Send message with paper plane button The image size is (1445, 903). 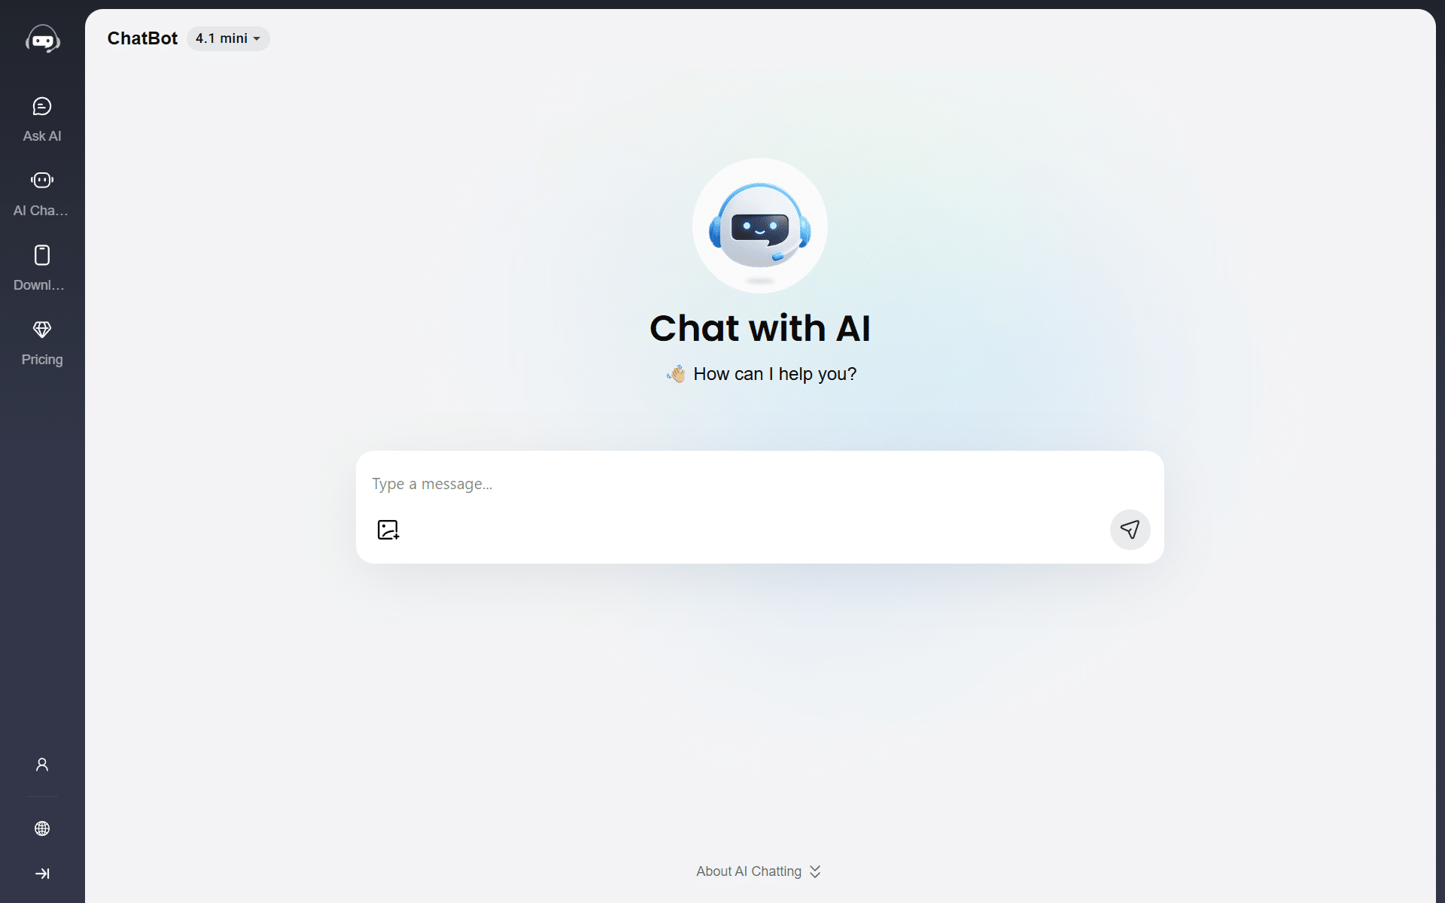click(1130, 530)
